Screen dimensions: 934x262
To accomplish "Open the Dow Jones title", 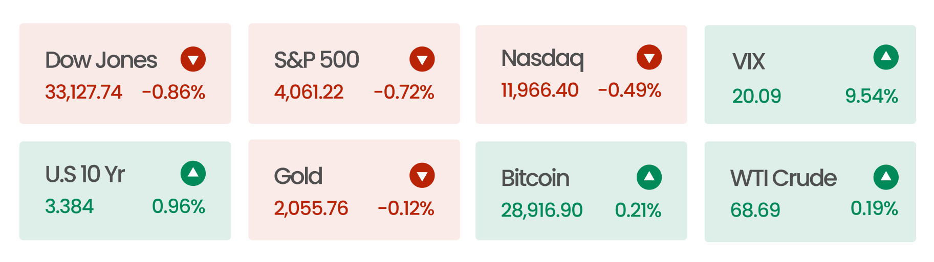I will click(x=101, y=60).
